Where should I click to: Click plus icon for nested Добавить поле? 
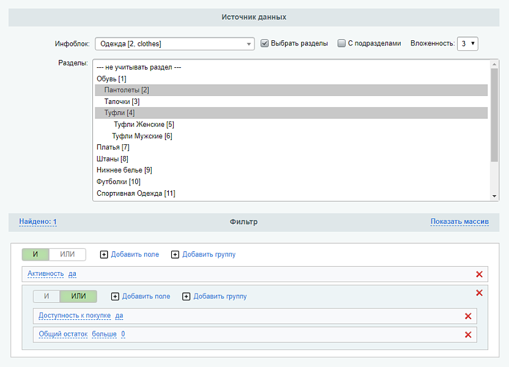(x=115, y=297)
